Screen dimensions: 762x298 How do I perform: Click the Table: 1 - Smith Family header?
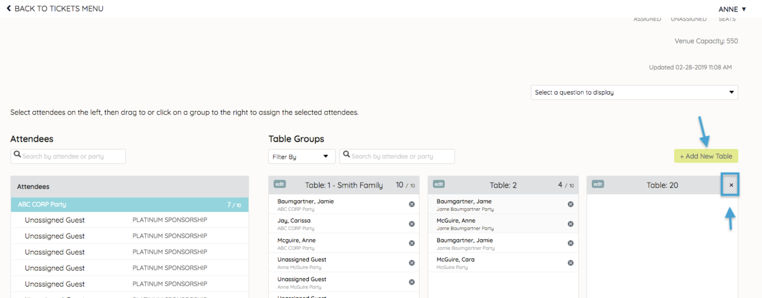344,185
